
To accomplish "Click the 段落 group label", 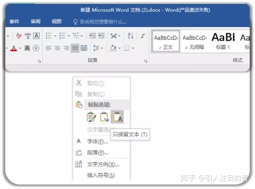I will click(93, 60).
